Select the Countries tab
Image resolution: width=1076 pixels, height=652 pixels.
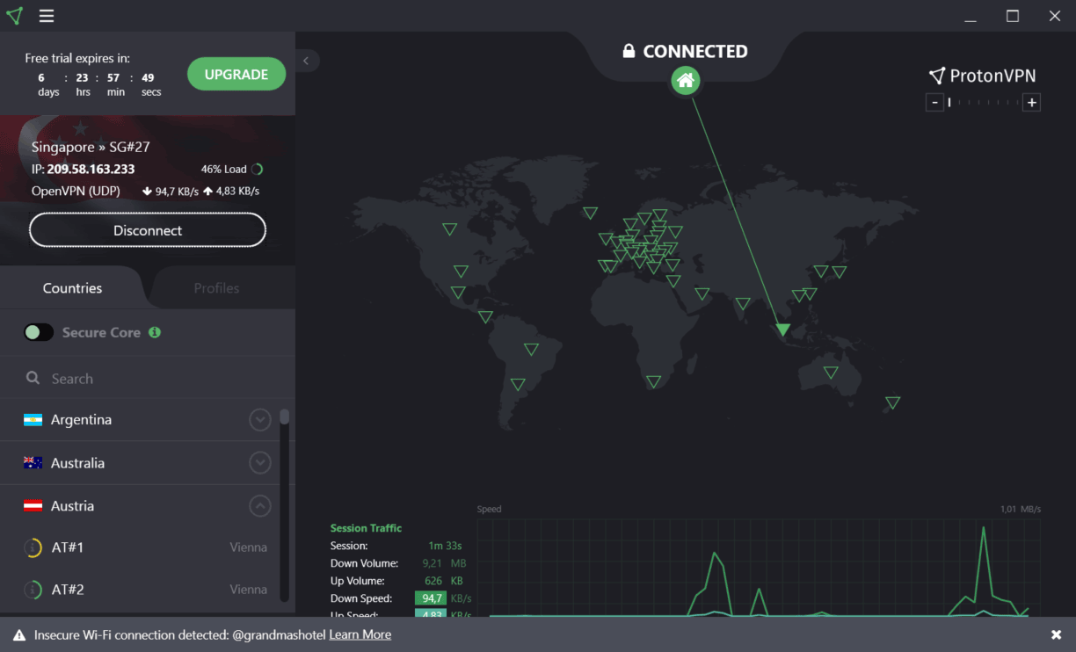click(x=72, y=288)
